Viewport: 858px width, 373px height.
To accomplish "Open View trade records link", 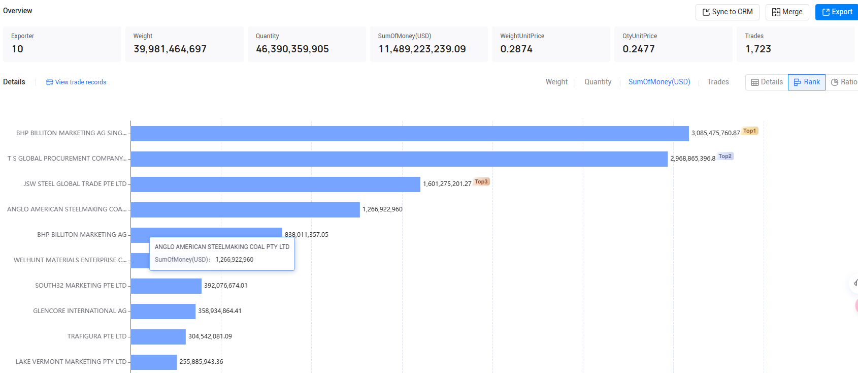I will click(x=76, y=82).
